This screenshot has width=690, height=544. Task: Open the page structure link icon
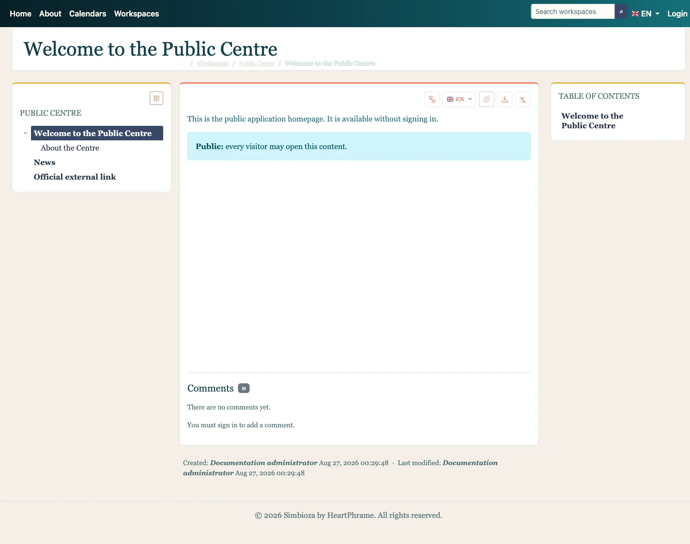pyautogui.click(x=432, y=99)
